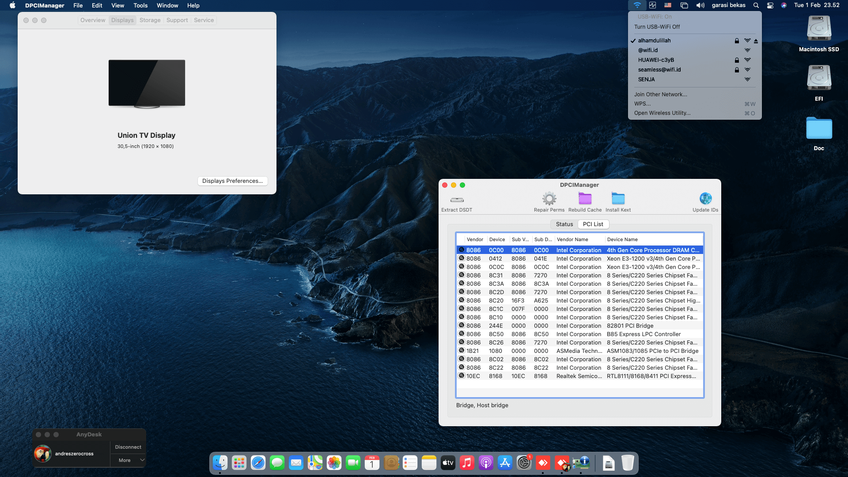Click the Spotlight search icon
Image resolution: width=848 pixels, height=477 pixels.
click(756, 5)
